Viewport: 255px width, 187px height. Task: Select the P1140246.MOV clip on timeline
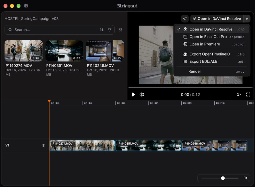coord(214,145)
